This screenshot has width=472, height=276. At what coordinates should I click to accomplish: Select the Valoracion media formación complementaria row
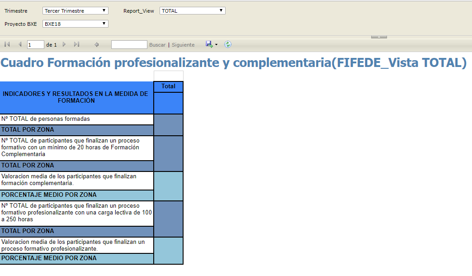tap(76, 180)
